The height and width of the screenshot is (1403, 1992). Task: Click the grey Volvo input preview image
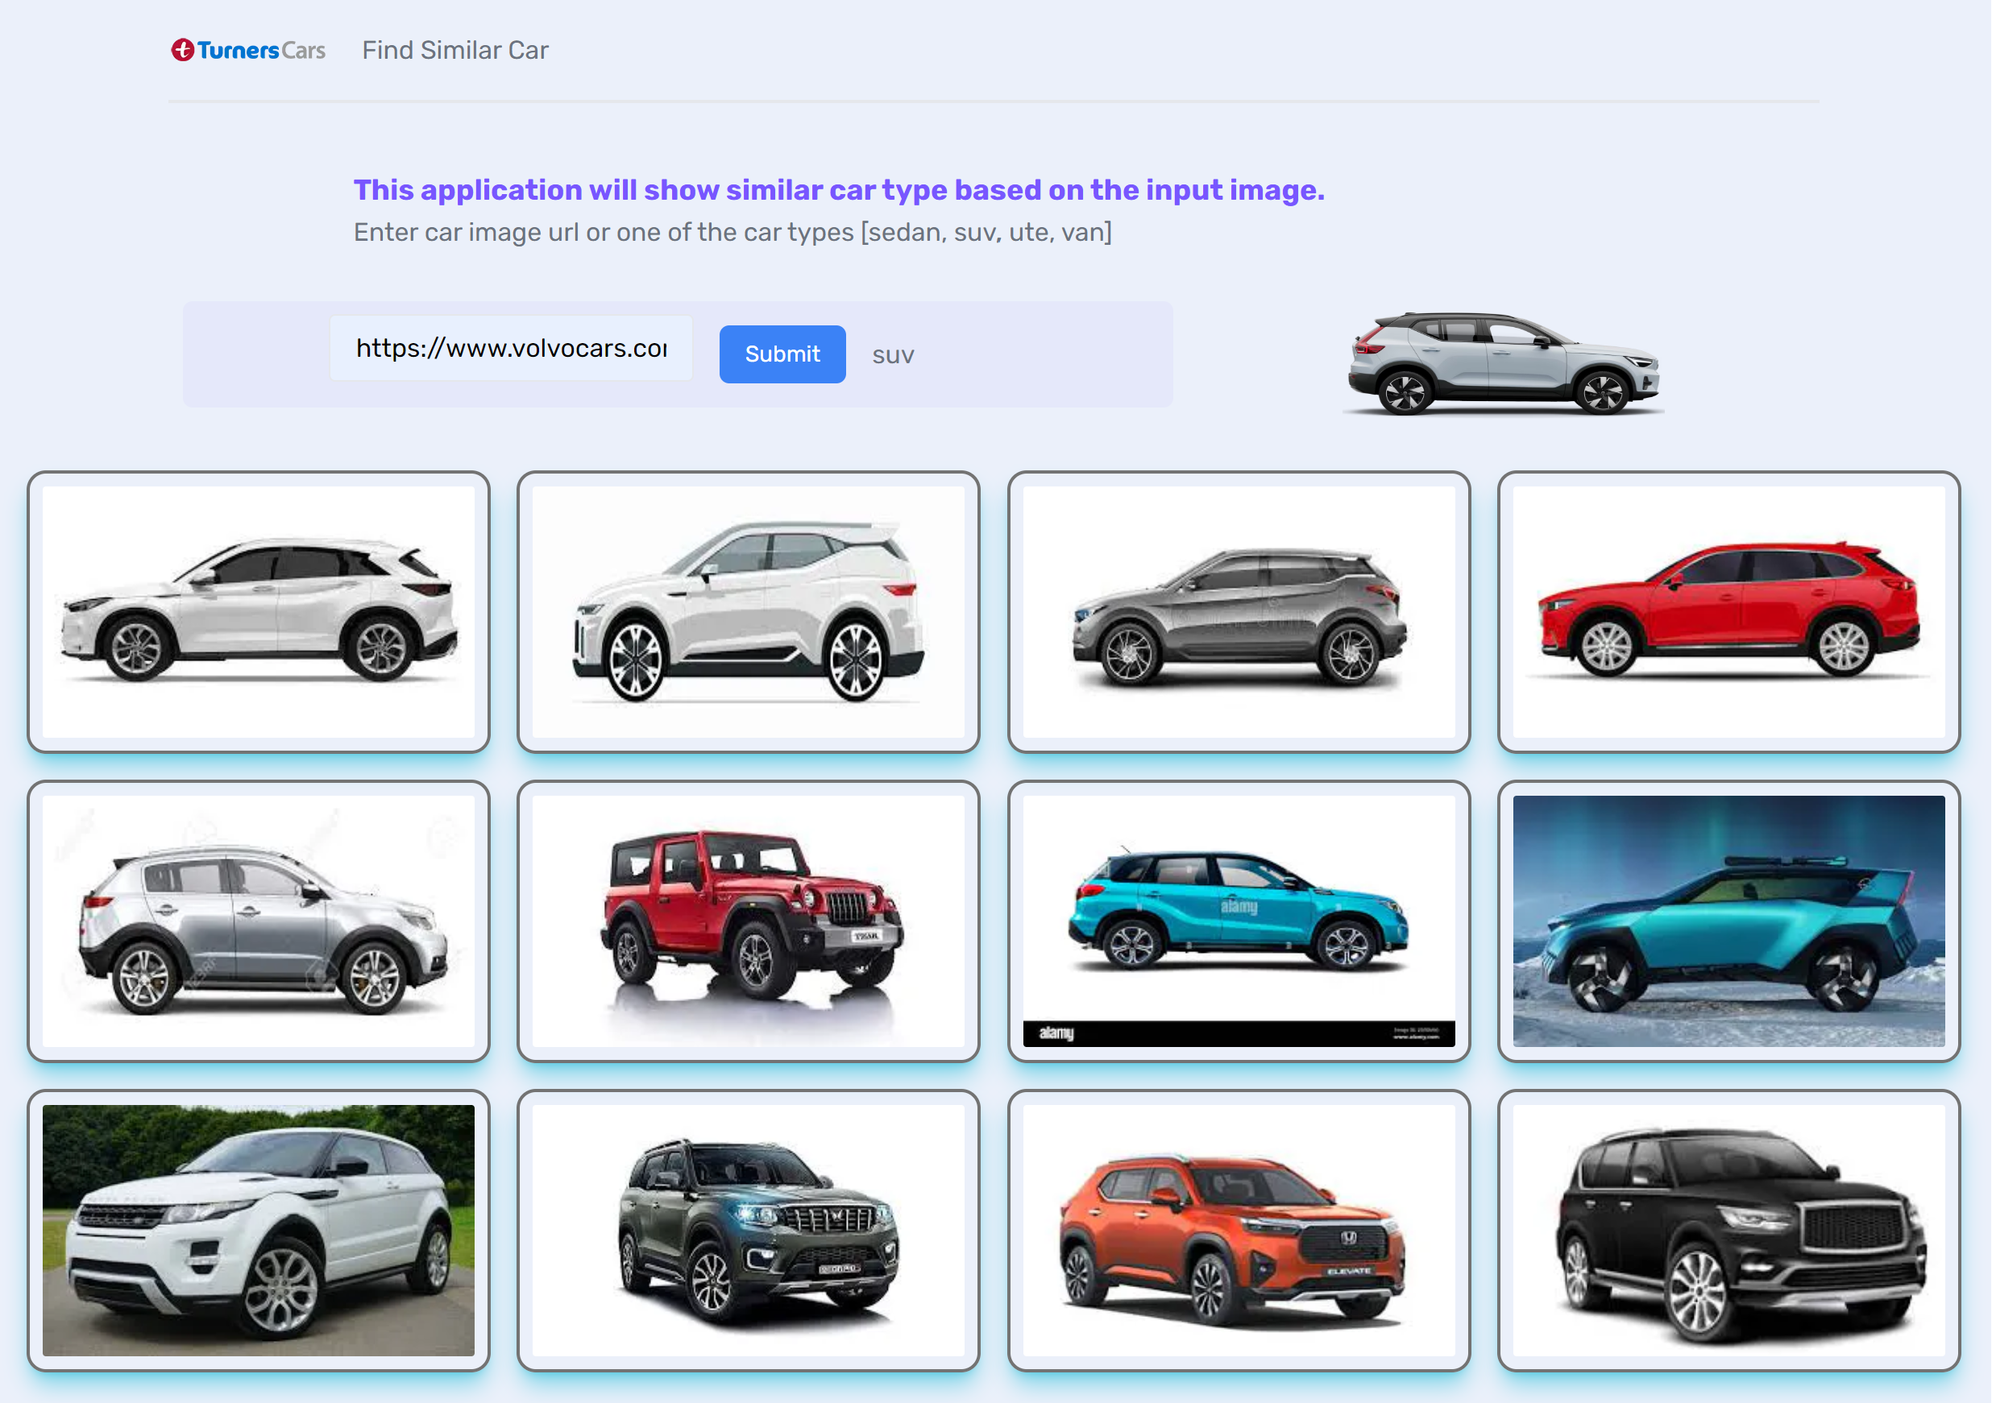[x=1502, y=362]
